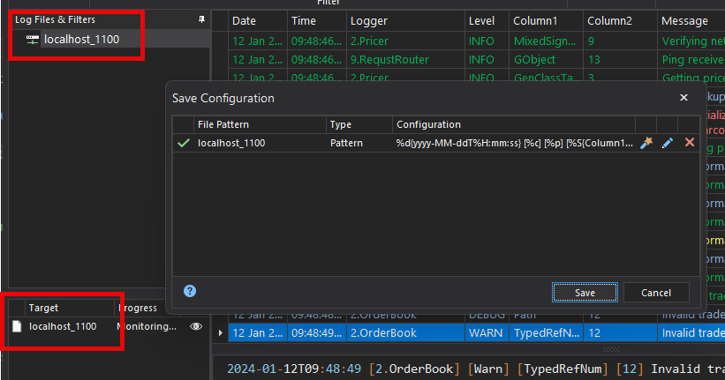Viewport: 725px width, 380px height.
Task: Click the Column1 header in log grid
Action: [546, 21]
